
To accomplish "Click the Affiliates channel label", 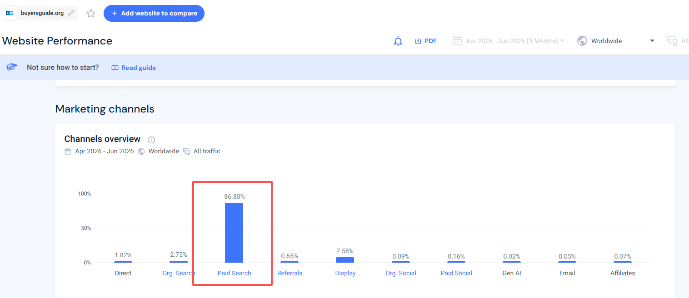I will click(623, 273).
